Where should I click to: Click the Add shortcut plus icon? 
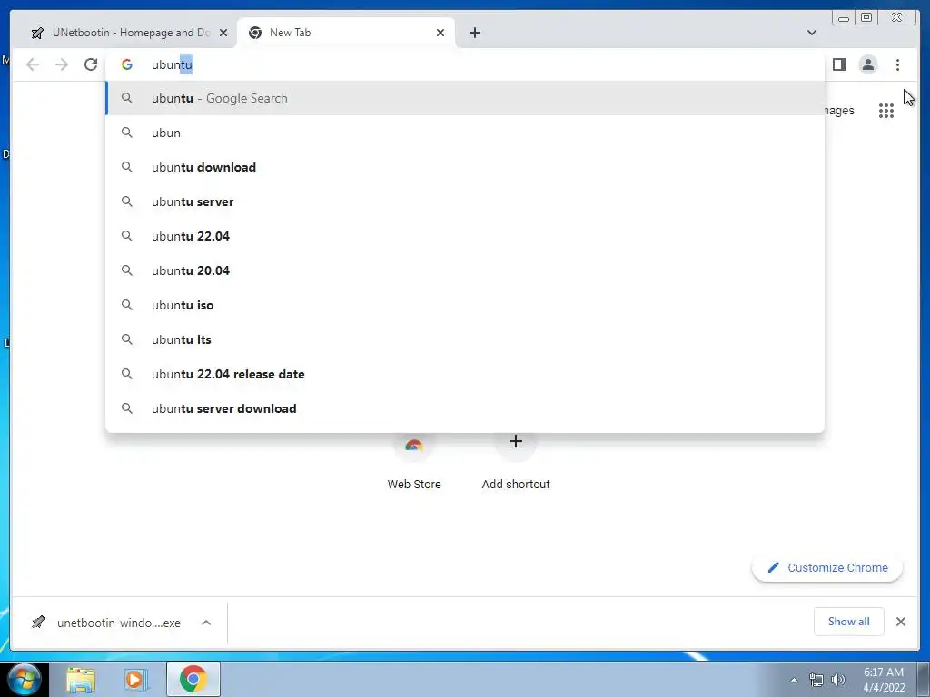(x=516, y=442)
